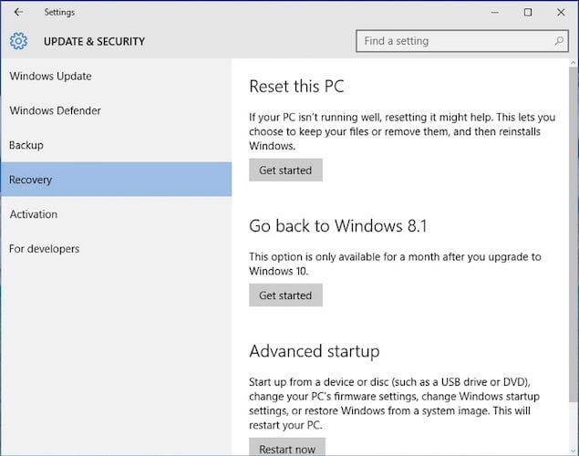Click the 'UPDATE & SECURITY' page title
579x456 pixels.
click(x=94, y=41)
